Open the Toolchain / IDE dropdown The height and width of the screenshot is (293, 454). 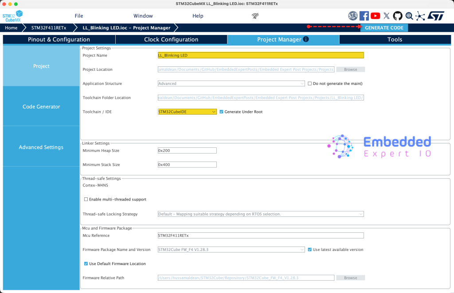coord(187,112)
